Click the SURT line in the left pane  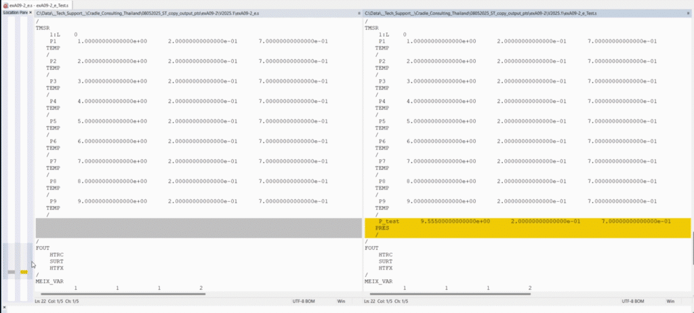(x=57, y=262)
